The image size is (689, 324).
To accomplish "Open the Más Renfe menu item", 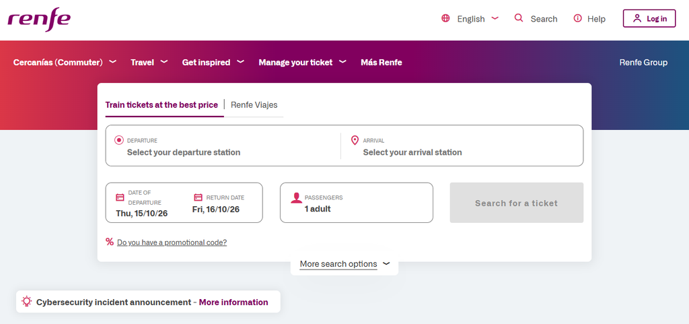I will 381,63.
